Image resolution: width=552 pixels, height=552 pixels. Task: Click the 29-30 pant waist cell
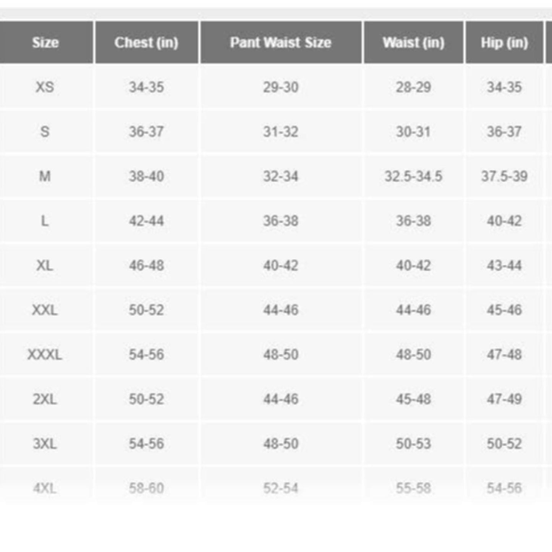[x=280, y=87]
